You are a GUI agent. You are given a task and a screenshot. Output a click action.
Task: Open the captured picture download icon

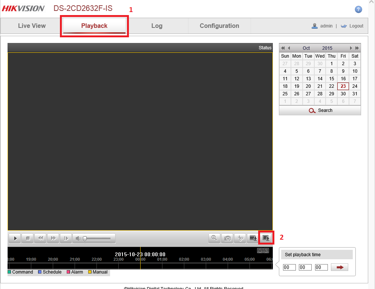(266, 238)
